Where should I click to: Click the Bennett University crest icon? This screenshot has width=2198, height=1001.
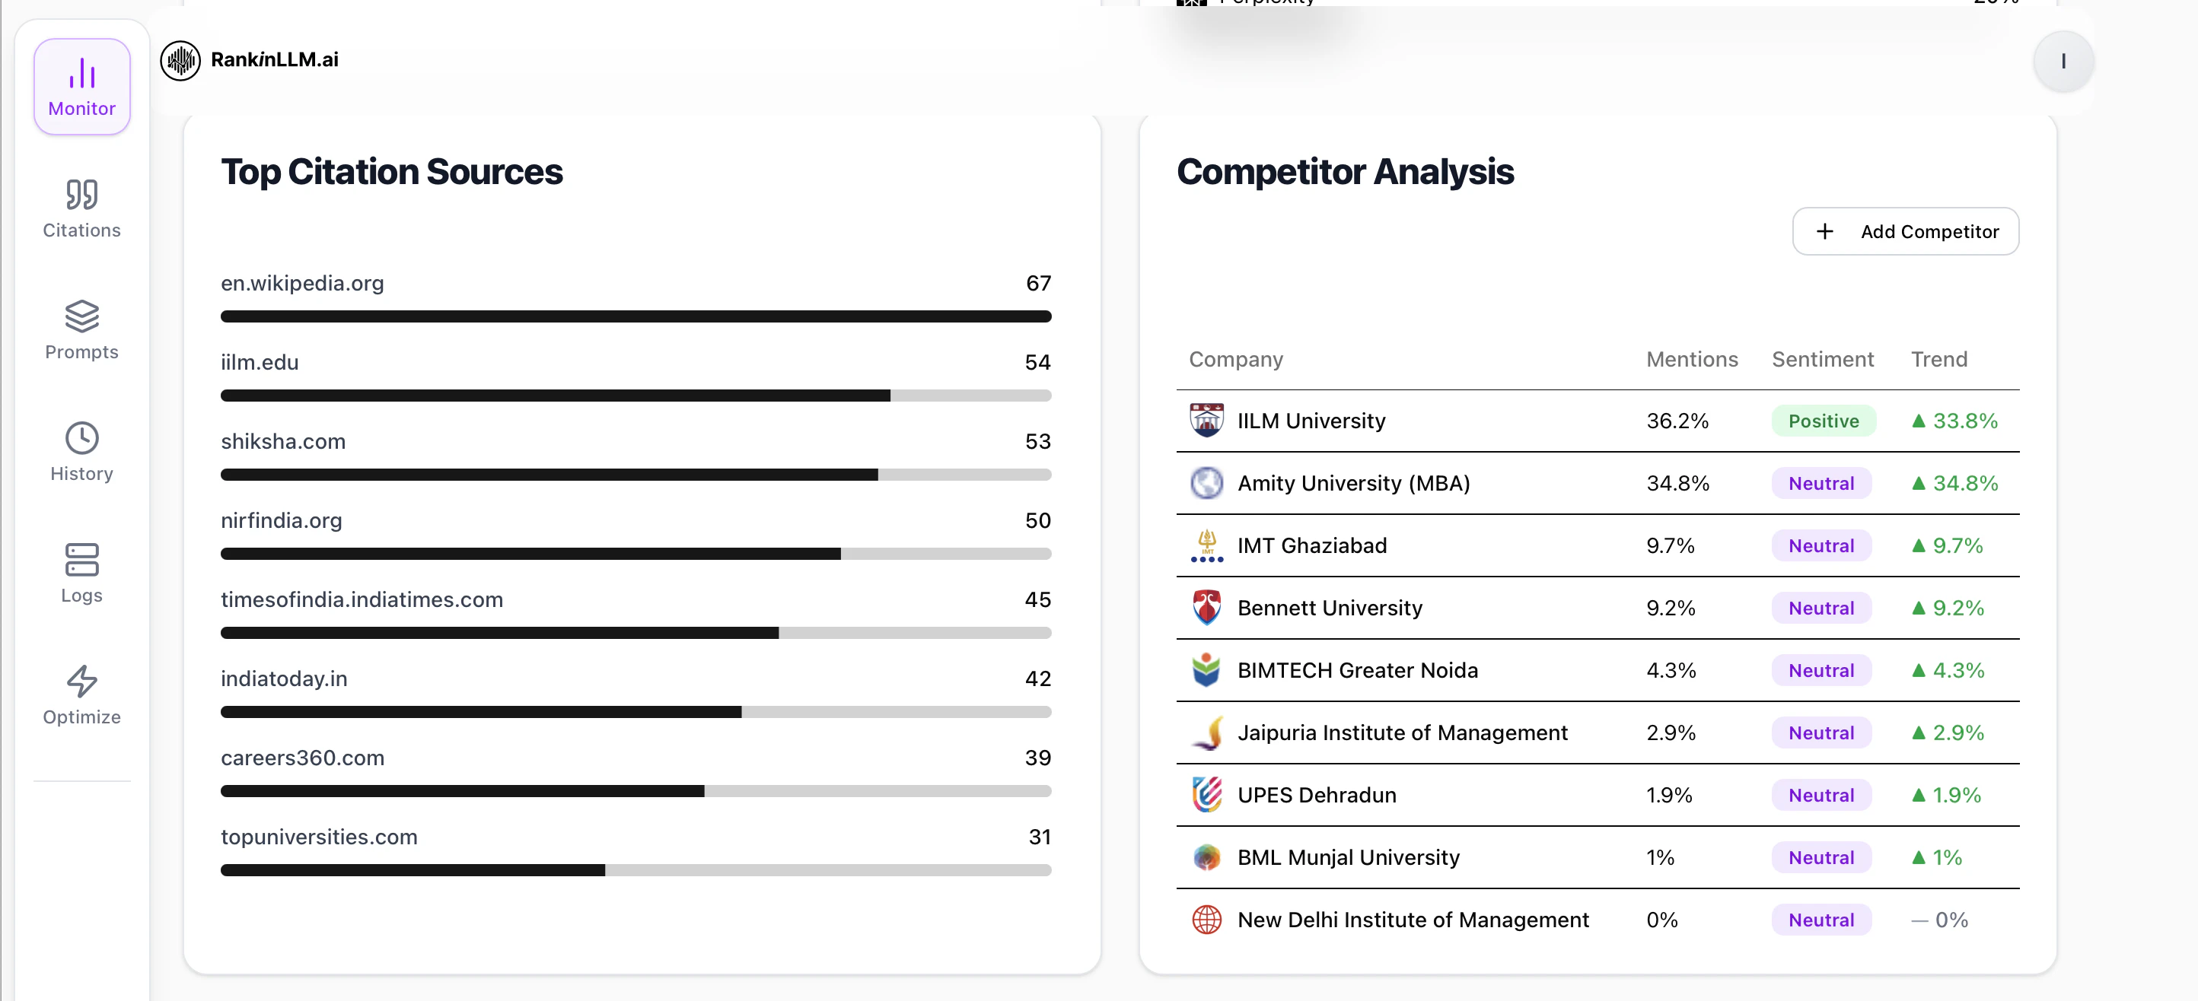(1206, 608)
